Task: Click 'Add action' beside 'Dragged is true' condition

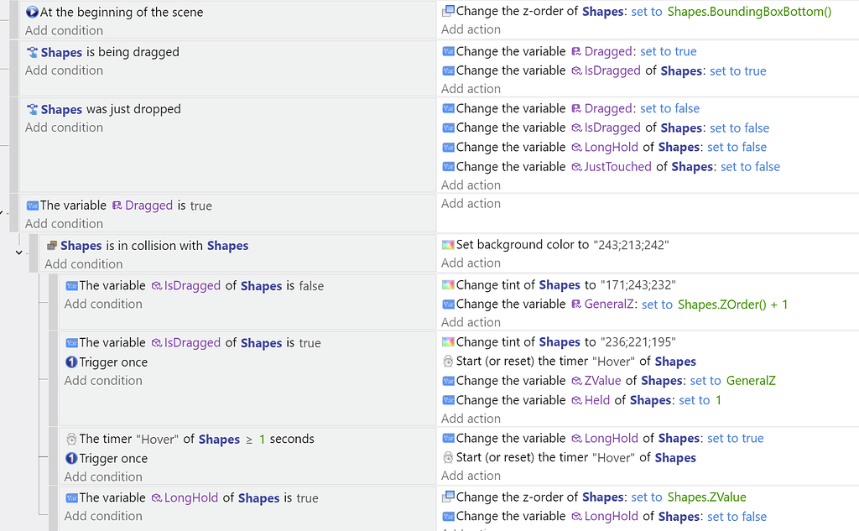Action: pyautogui.click(x=471, y=204)
